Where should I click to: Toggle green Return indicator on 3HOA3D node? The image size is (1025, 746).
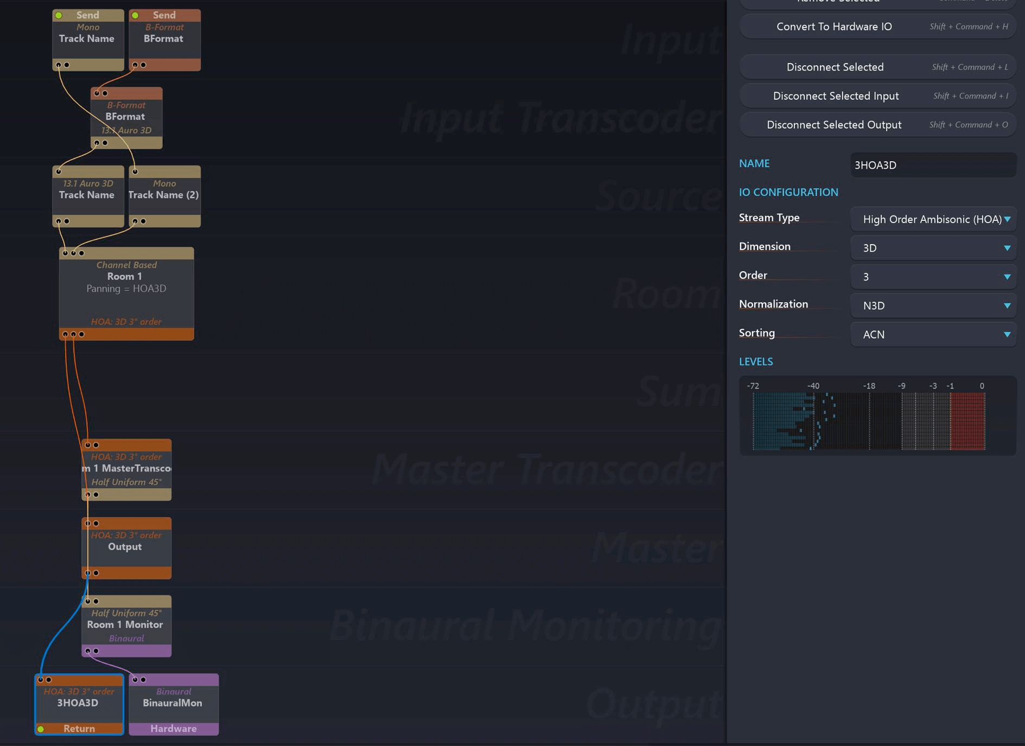click(x=41, y=729)
